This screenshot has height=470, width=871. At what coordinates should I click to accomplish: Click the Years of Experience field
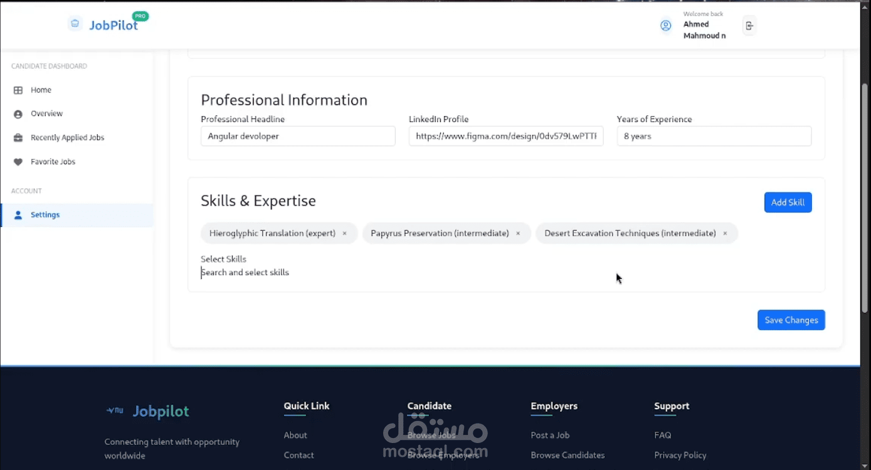click(714, 136)
